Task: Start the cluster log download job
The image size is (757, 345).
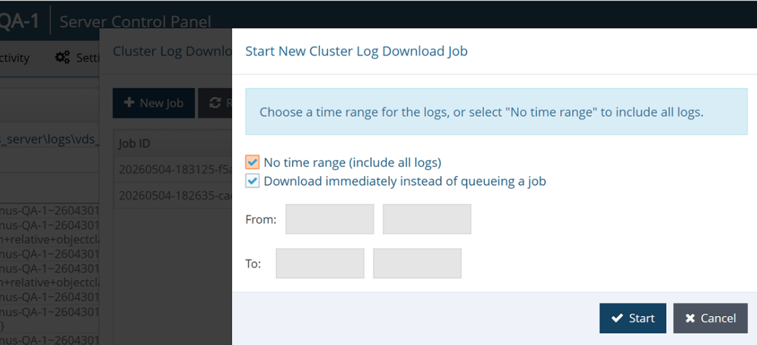Action: tap(632, 318)
